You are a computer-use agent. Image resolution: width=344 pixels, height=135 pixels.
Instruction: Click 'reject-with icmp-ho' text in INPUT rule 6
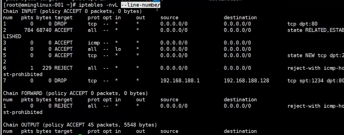[315, 68]
